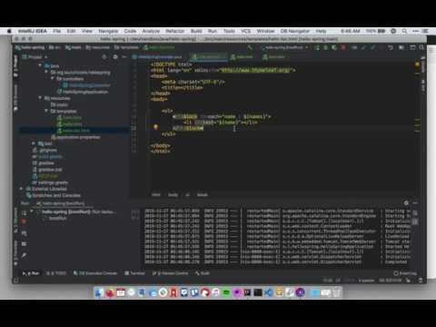Open Finder from the Dock
The image size is (436, 327).
pos(99,292)
